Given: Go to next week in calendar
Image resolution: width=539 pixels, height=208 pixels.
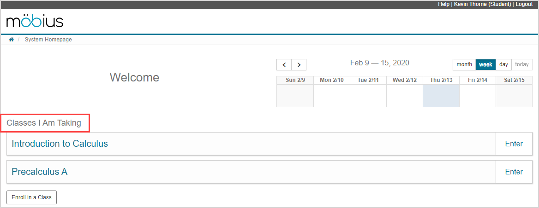Looking at the screenshot, I should 299,65.
